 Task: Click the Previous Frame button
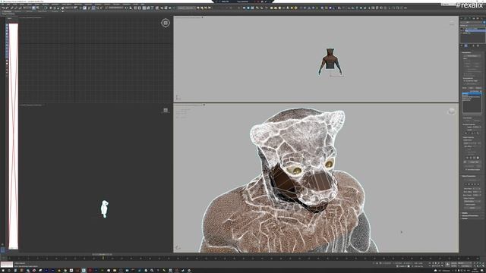433,263
